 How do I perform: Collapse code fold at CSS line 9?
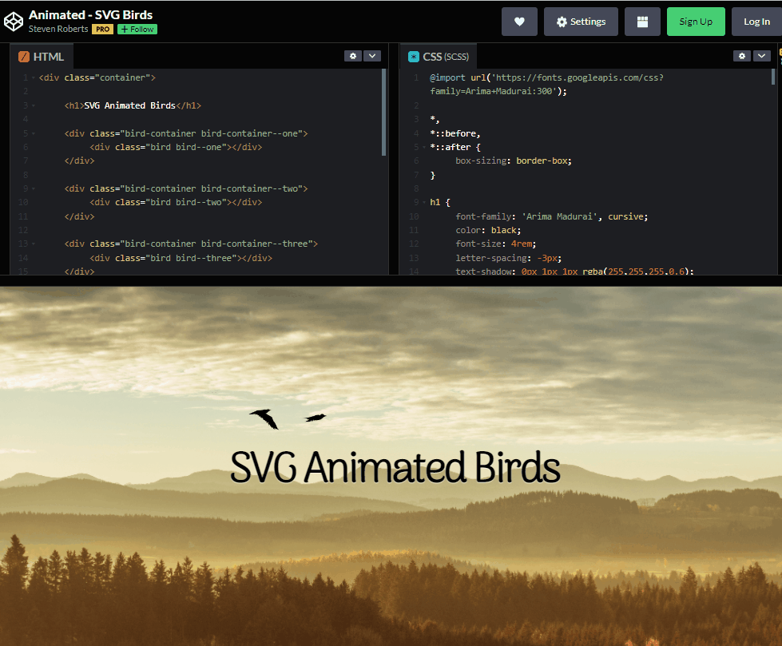424,202
